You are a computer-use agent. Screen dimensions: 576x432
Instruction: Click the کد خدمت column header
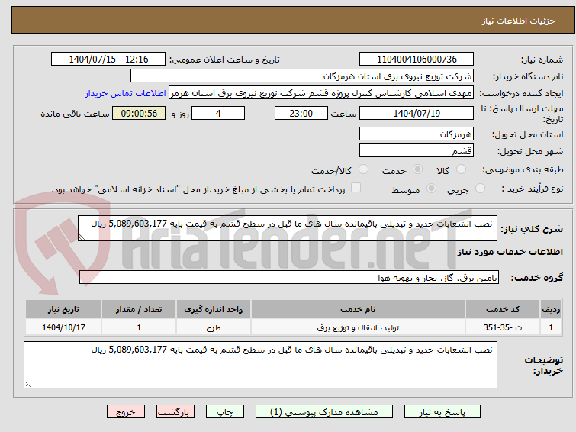(x=502, y=309)
